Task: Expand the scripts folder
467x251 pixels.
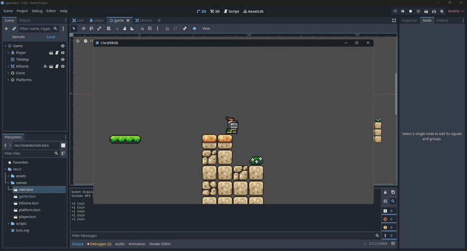Action: click(8, 223)
